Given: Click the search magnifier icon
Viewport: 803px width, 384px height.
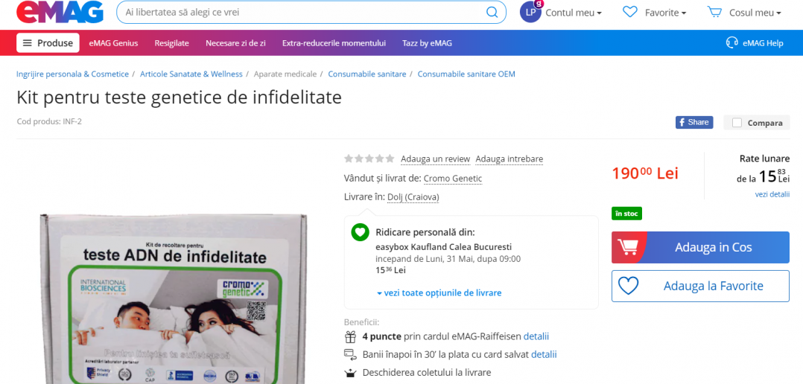Looking at the screenshot, I should (x=492, y=13).
